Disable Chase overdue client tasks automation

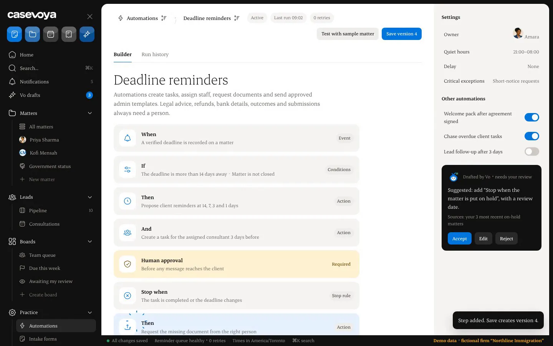pos(532,136)
